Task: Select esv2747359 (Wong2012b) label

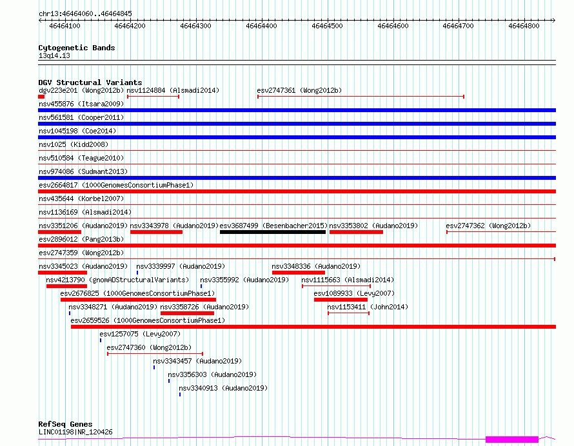Action: coord(81,253)
